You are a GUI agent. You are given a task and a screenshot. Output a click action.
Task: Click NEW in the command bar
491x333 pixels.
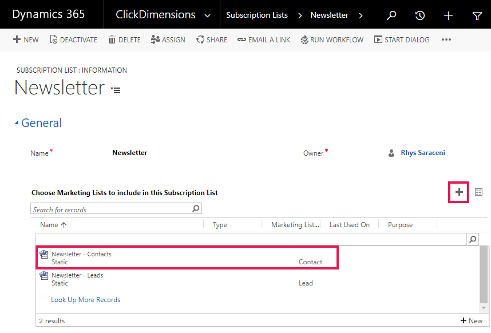pos(26,39)
